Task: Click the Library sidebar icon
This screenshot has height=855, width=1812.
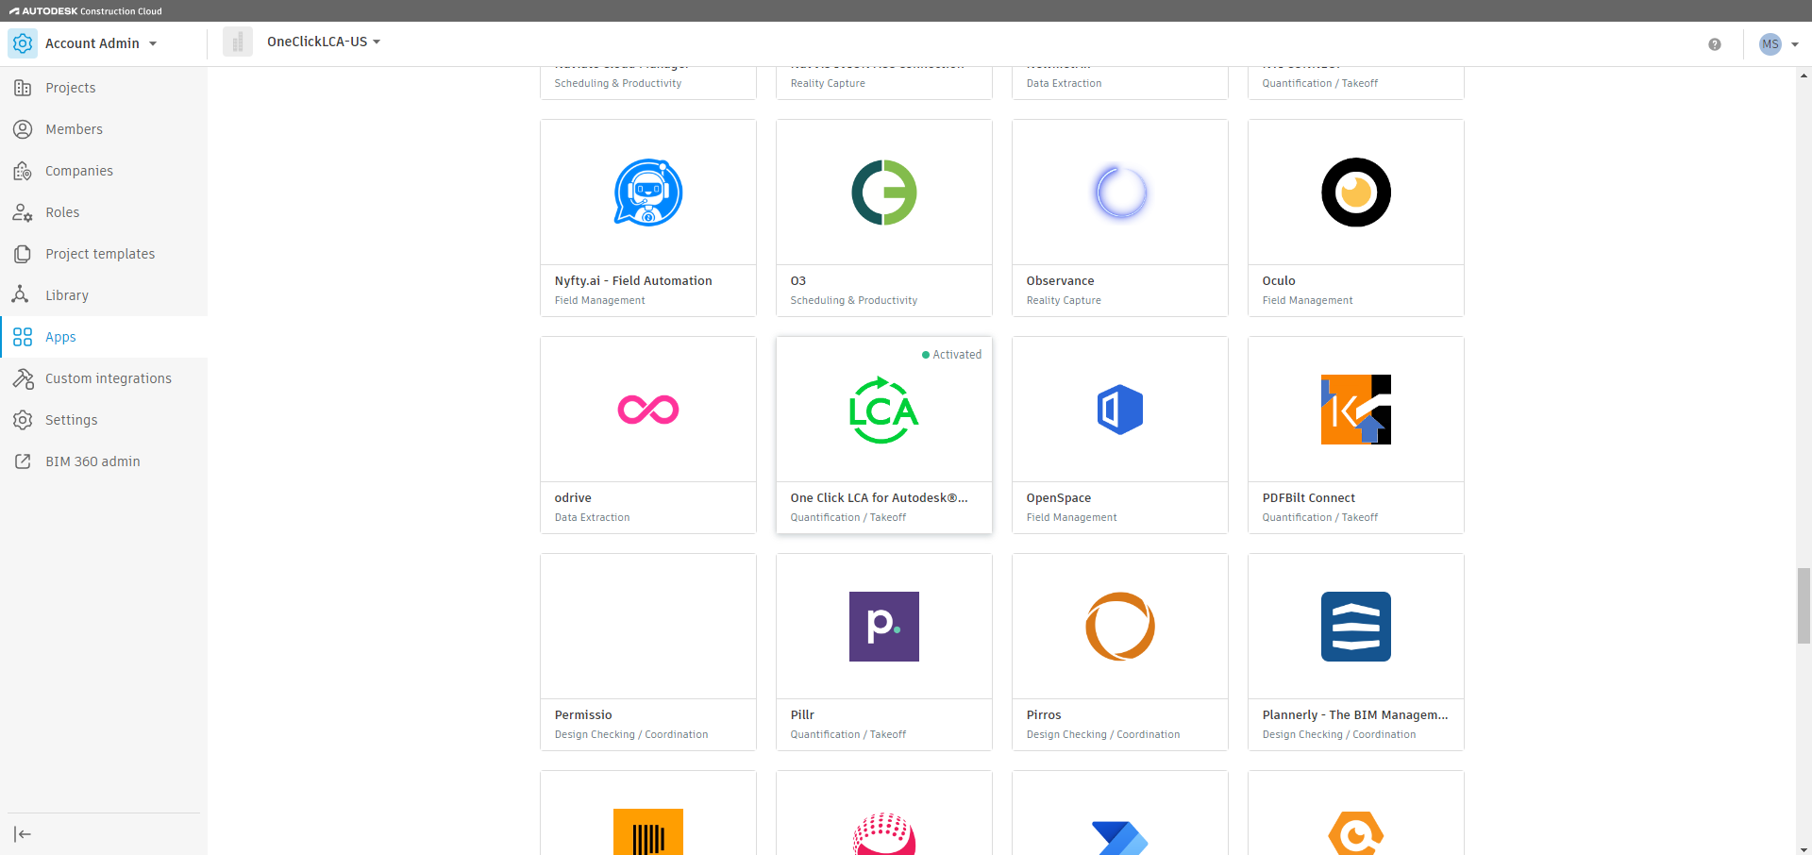Action: 20,294
